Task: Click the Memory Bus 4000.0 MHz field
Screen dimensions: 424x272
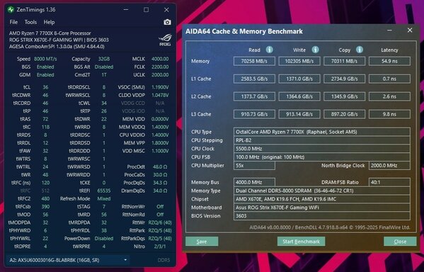Action: pos(254,182)
